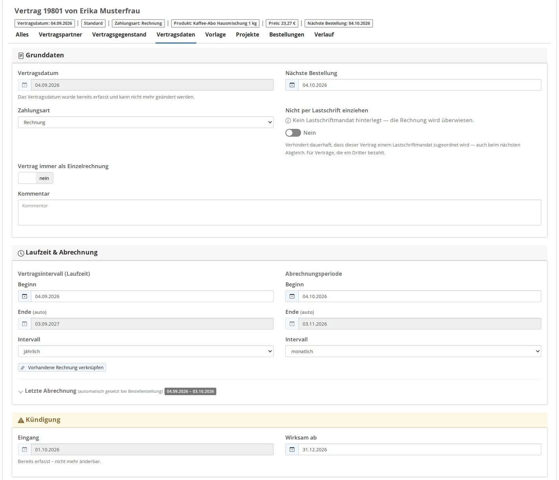This screenshot has height=480, width=559.
Task: Click the warning triangle icon at Kündigung
Action: (x=21, y=420)
